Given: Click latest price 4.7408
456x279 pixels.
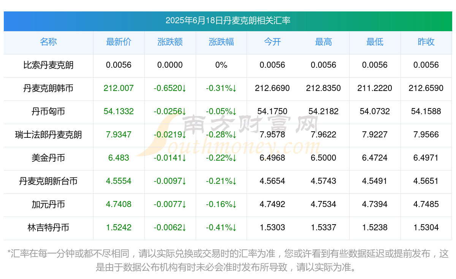Looking at the screenshot, I should coord(119,204).
